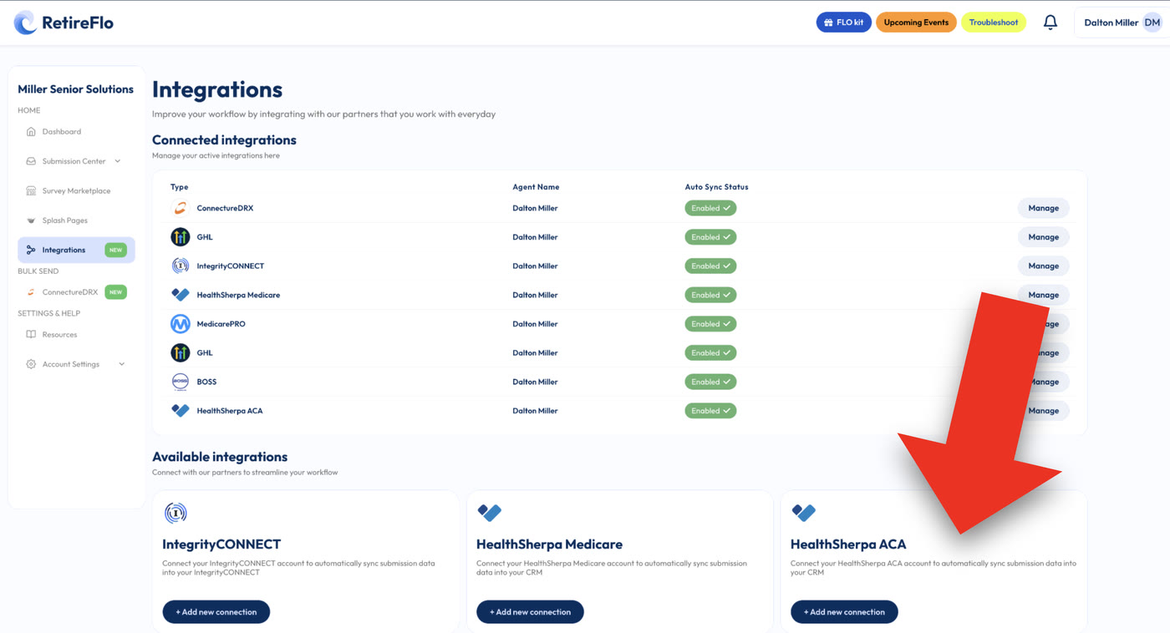
Task: Click the Survey Marketplace storefront icon
Action: click(31, 191)
